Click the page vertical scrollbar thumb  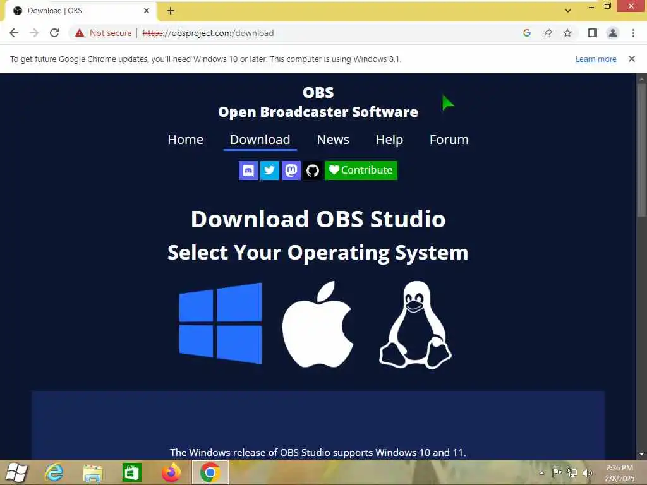tap(642, 150)
